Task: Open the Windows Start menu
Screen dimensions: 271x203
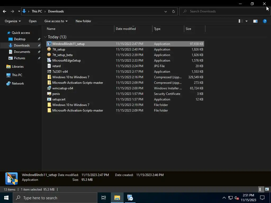Action: click(x=6, y=198)
